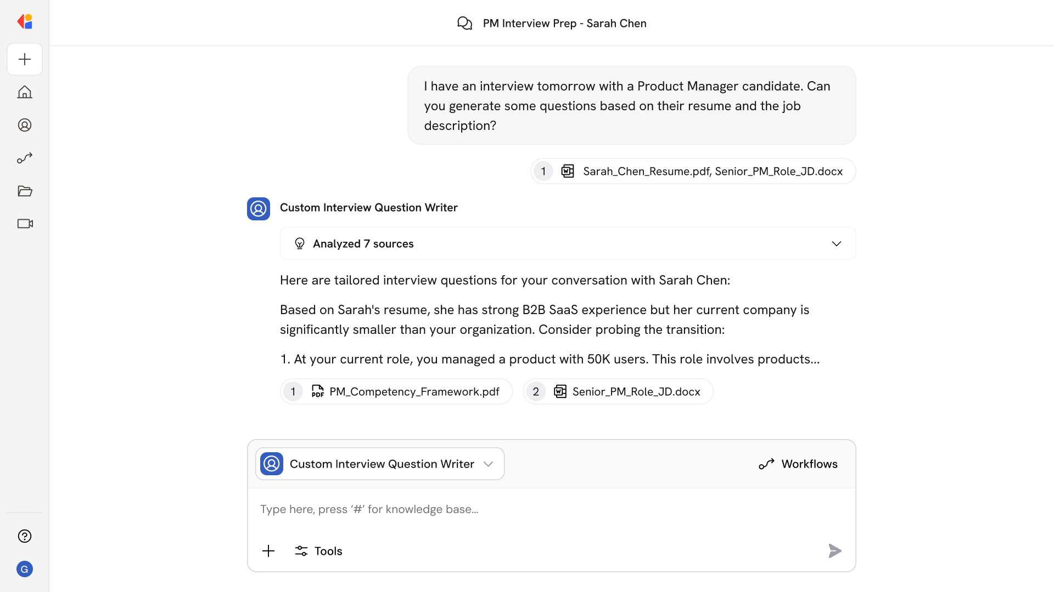Start a new chat with the plus icon

pyautogui.click(x=25, y=59)
